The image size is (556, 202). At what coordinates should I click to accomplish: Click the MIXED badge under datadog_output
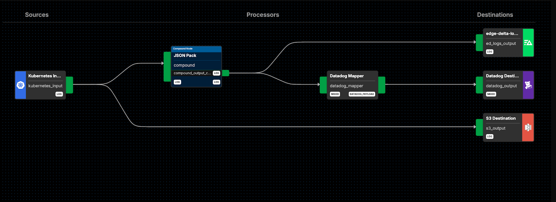coord(491,94)
